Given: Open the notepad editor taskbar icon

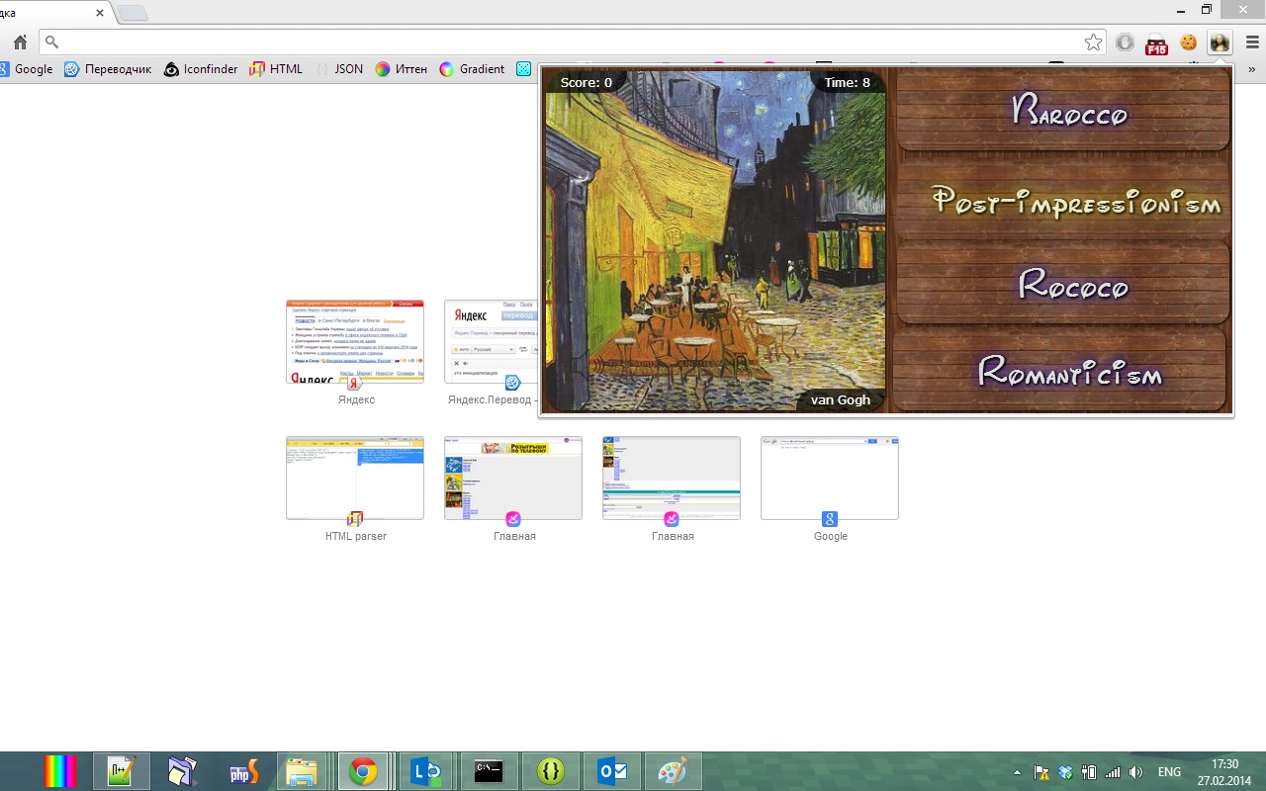Looking at the screenshot, I should tap(122, 771).
